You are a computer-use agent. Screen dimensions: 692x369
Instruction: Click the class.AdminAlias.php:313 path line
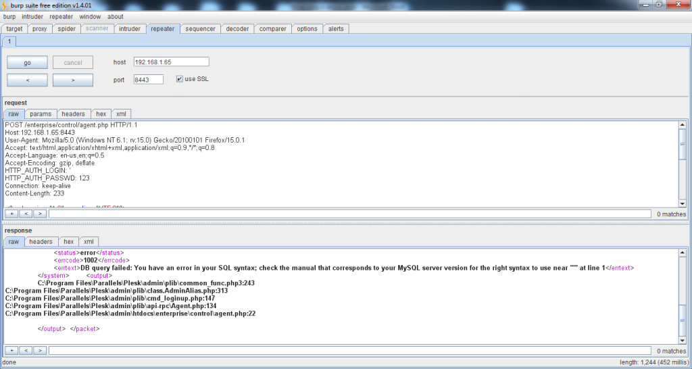pyautogui.click(x=116, y=291)
